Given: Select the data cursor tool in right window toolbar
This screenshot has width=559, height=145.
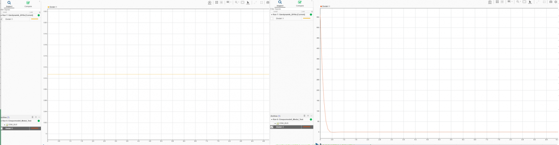Looking at the screenshot, I should click(x=530, y=2).
